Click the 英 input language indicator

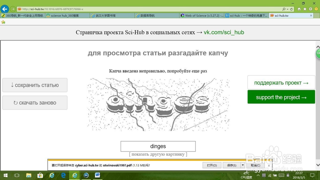tap(288, 175)
